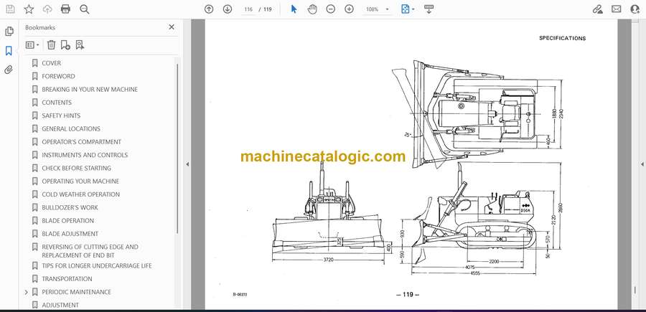646x312 pixels.
Task: Click the page number input field
Action: pos(248,9)
